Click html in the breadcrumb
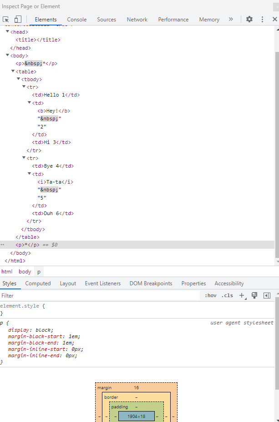279x422 pixels. pyautogui.click(x=7, y=272)
